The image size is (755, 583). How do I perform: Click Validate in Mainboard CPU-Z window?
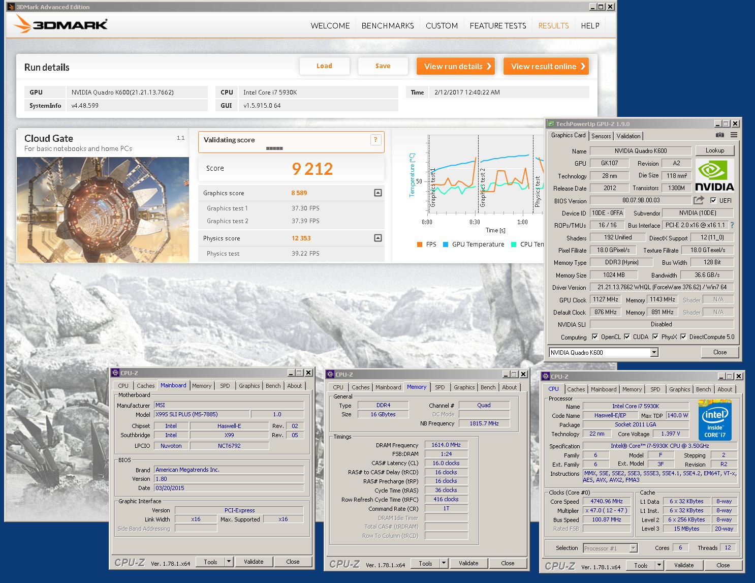tap(254, 562)
